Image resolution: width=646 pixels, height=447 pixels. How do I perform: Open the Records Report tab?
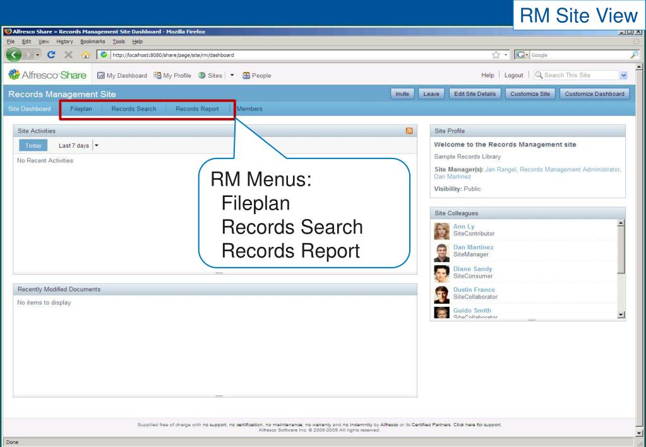tap(198, 109)
